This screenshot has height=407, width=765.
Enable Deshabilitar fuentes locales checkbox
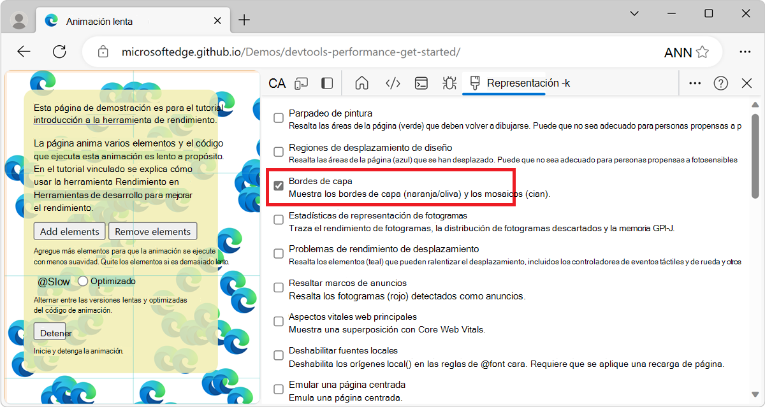coord(279,355)
